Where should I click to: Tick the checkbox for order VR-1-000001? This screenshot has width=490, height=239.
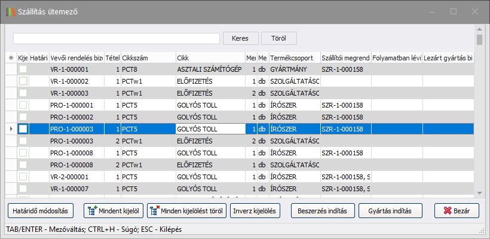pos(23,69)
